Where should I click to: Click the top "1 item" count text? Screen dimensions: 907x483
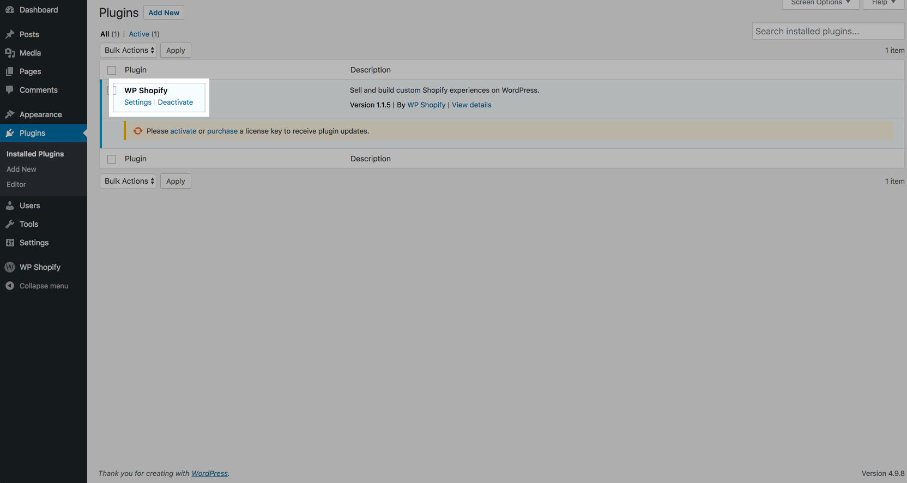pyautogui.click(x=894, y=50)
